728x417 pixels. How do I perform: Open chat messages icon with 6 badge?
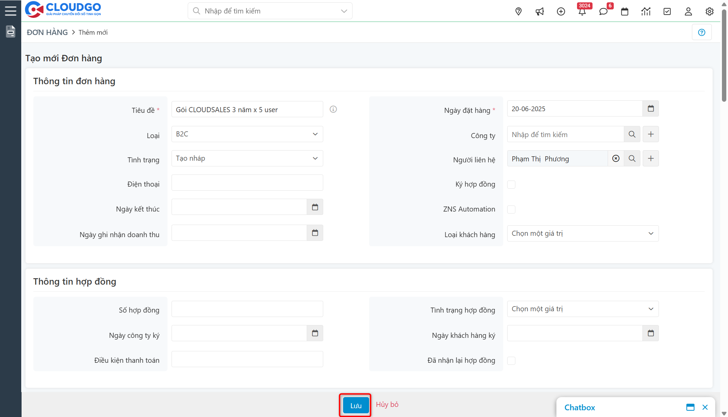[603, 11]
